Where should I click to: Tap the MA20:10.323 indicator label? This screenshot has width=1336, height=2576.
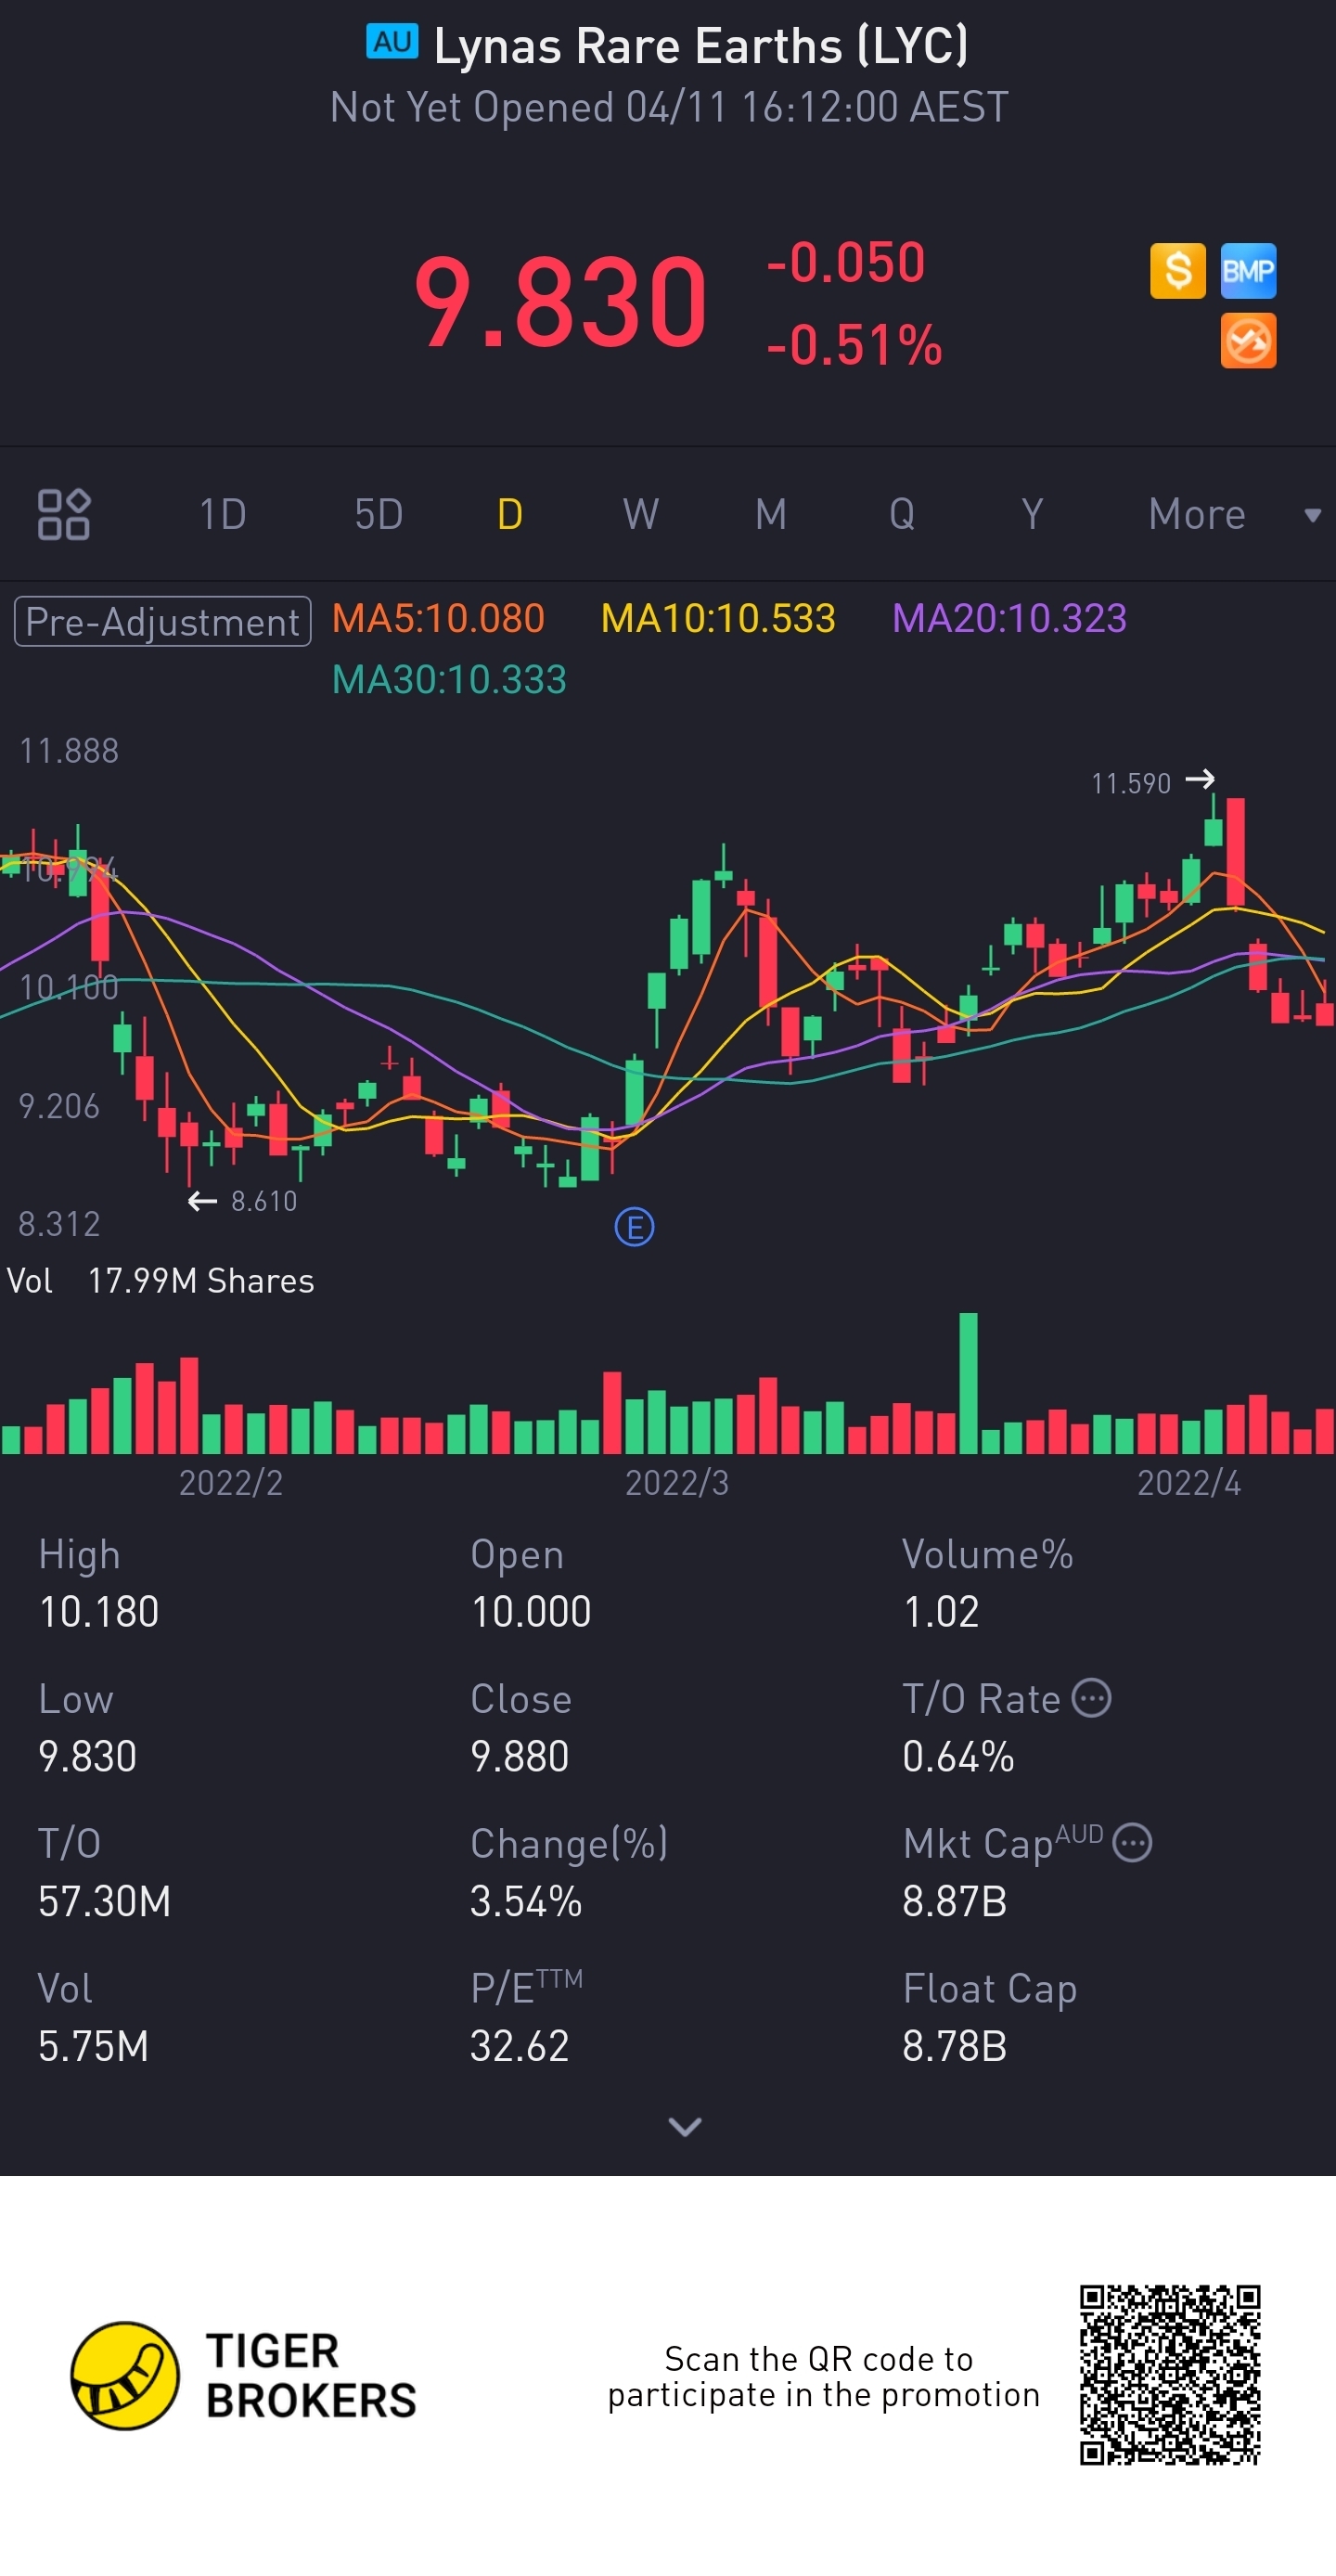pyautogui.click(x=1009, y=618)
